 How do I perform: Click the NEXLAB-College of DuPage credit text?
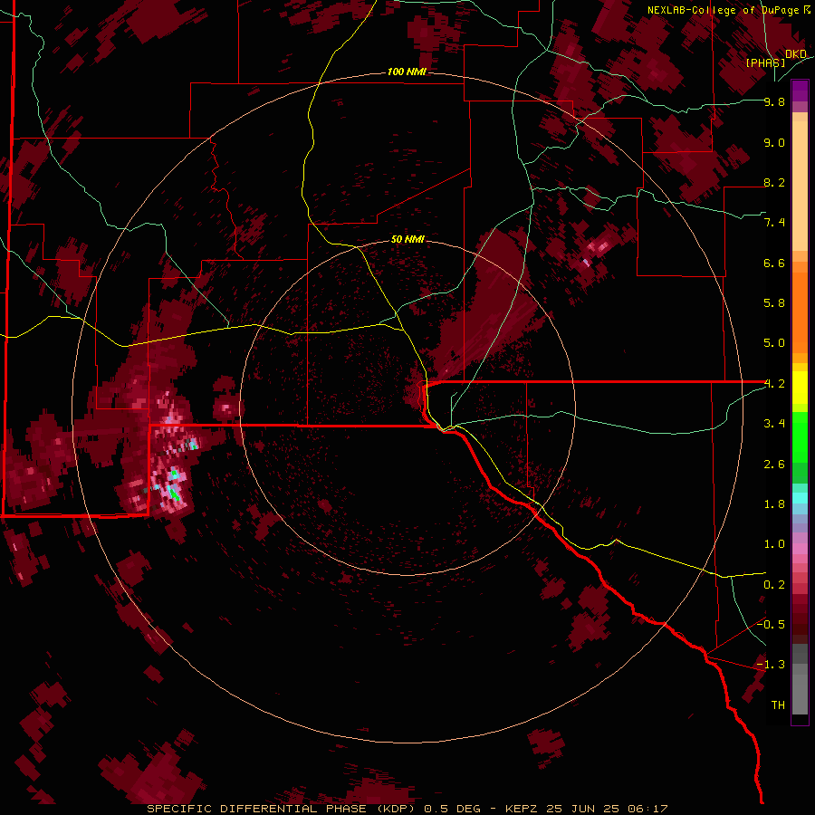click(724, 10)
